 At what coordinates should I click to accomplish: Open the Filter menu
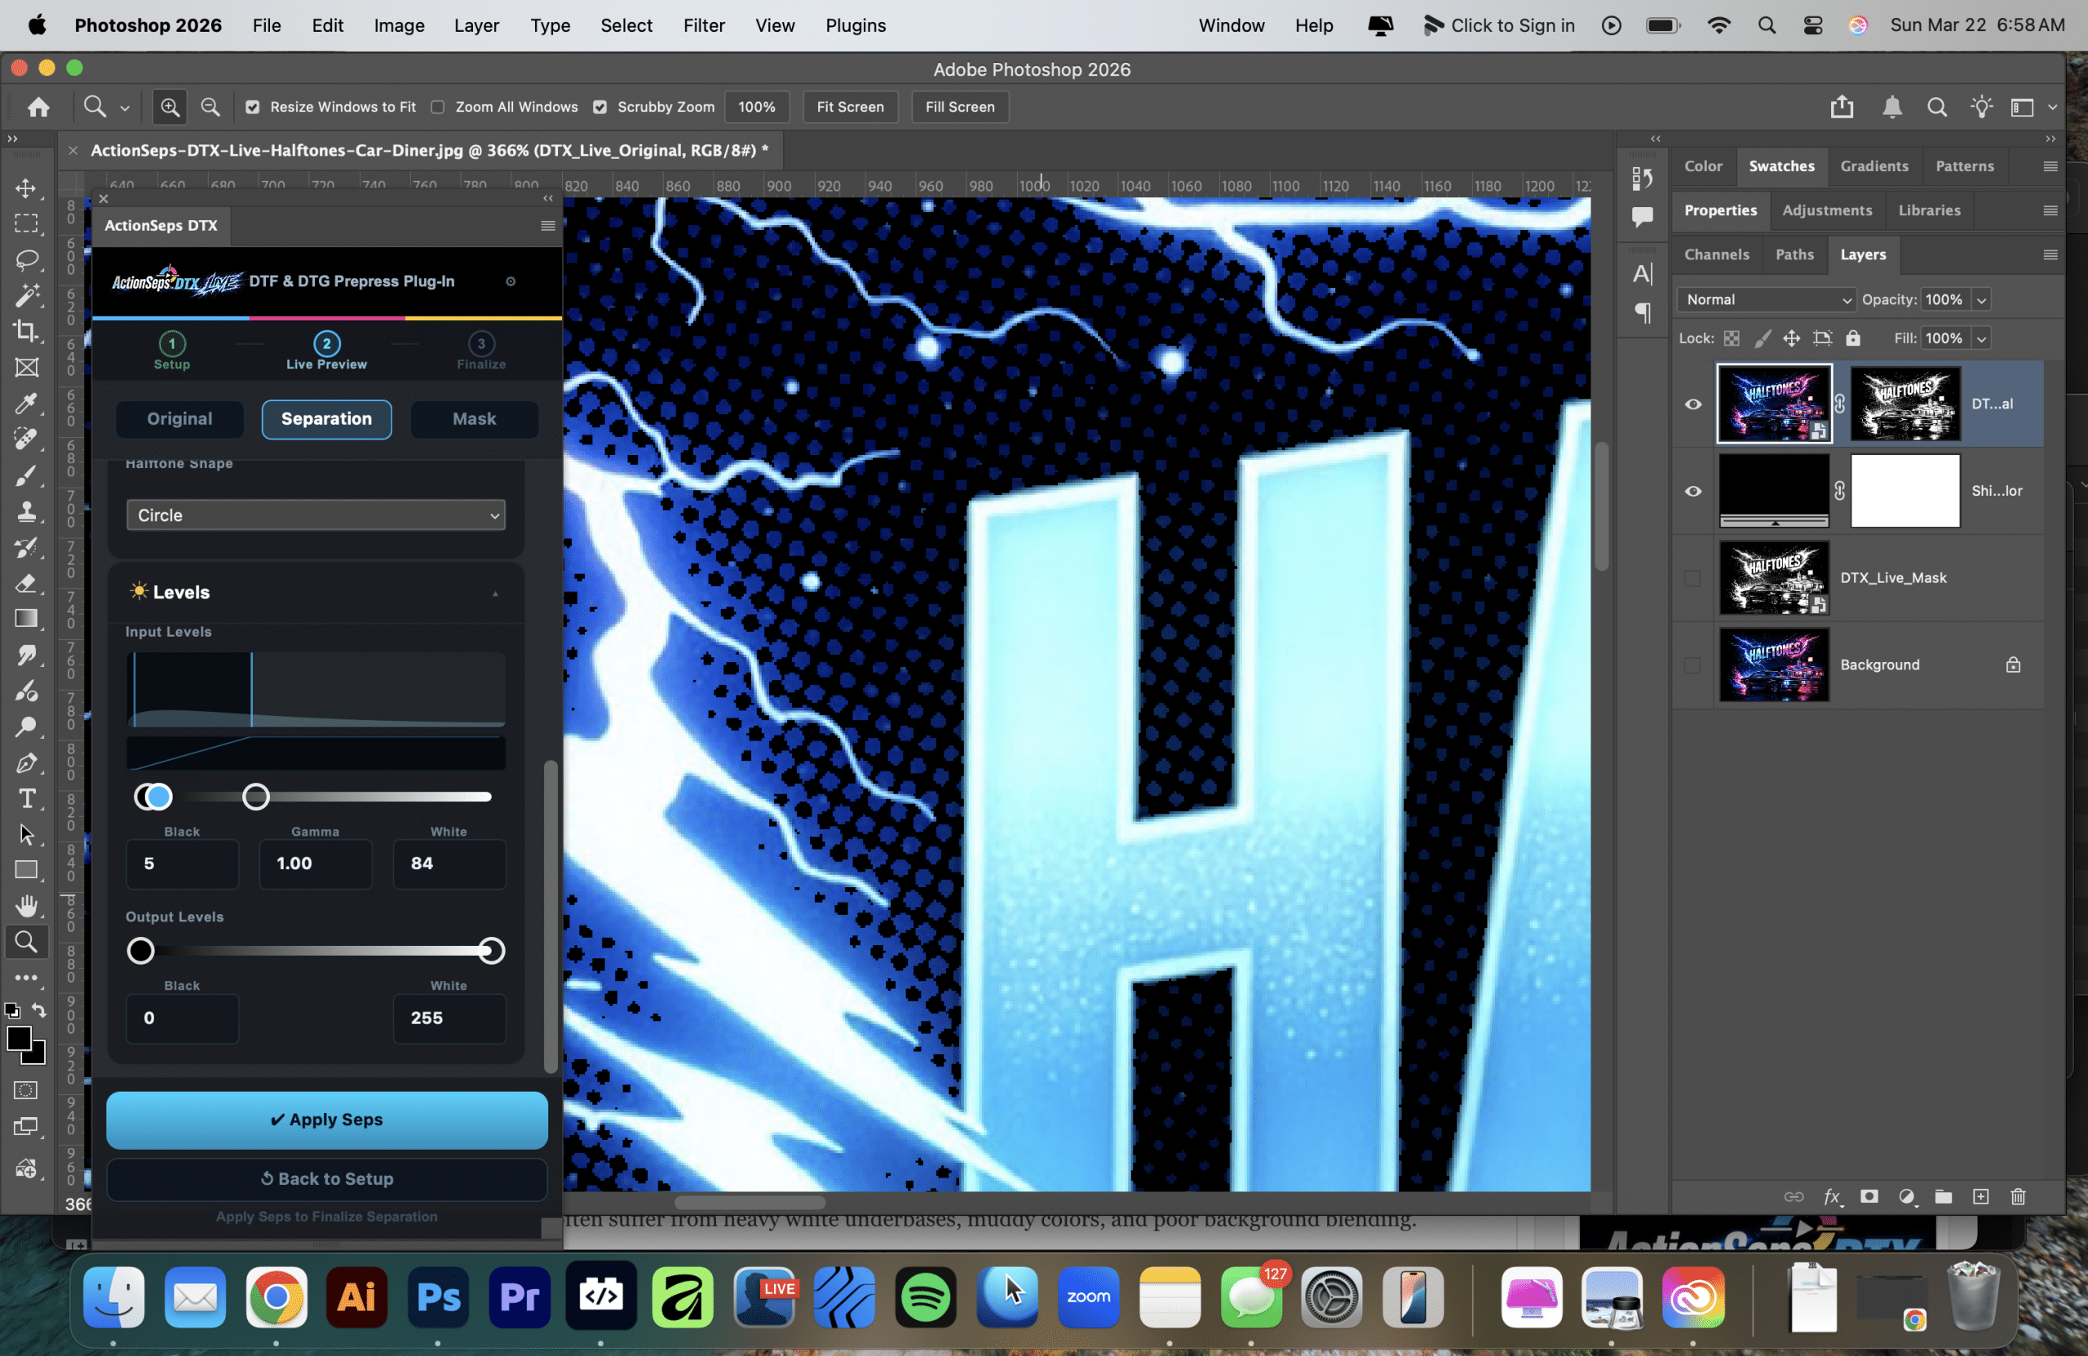(x=704, y=25)
